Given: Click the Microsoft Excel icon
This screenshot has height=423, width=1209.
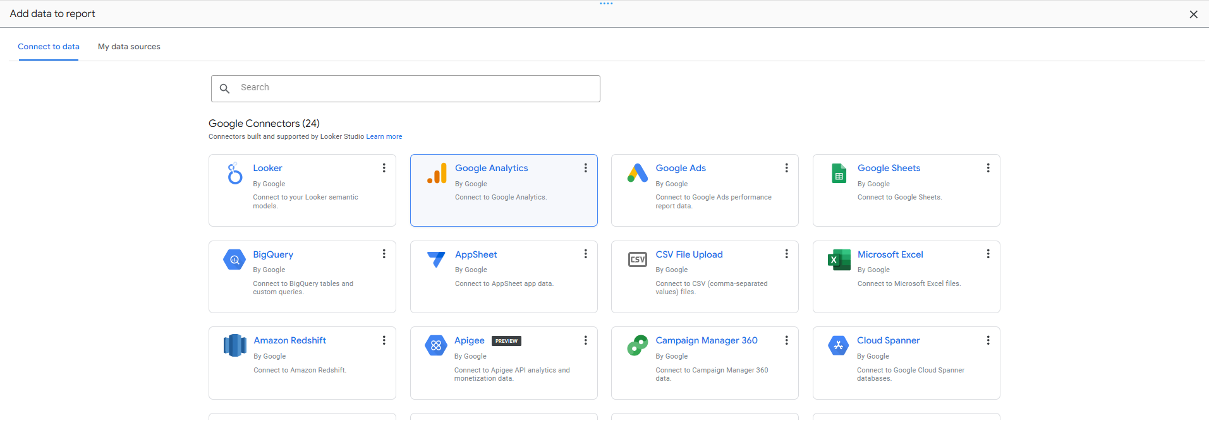Looking at the screenshot, I should pyautogui.click(x=839, y=259).
